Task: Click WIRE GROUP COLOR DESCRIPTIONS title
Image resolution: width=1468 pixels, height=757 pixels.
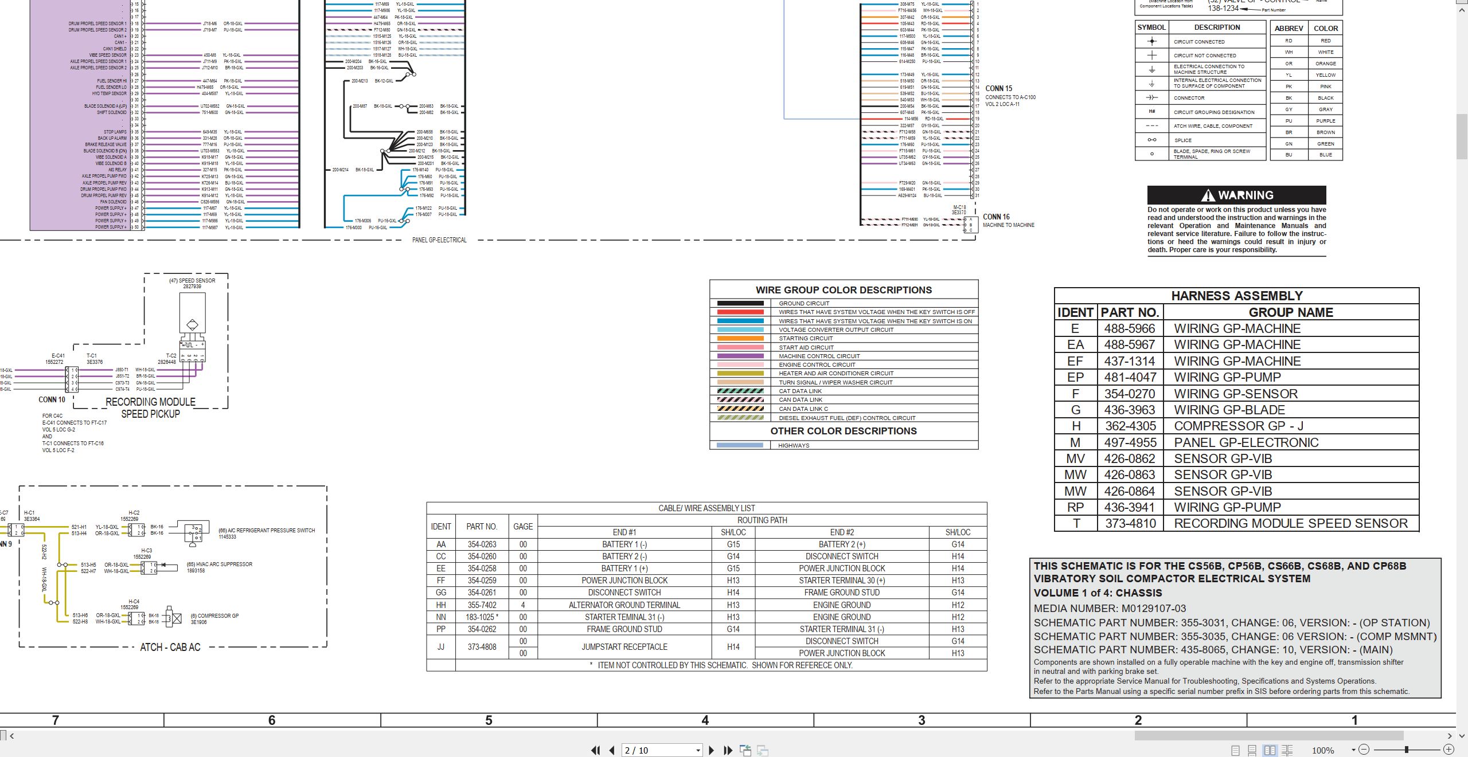Action: [844, 290]
